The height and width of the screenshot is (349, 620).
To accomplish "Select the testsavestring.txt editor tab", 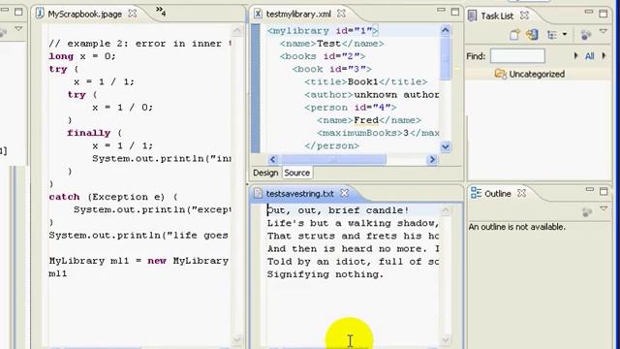I will point(299,194).
